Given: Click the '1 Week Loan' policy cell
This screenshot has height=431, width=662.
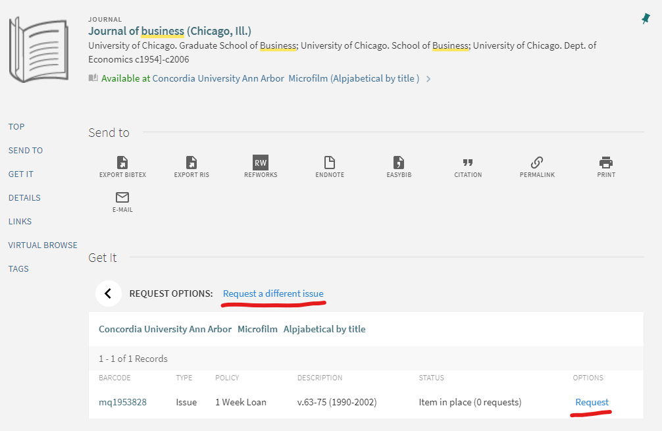Looking at the screenshot, I should pos(241,402).
